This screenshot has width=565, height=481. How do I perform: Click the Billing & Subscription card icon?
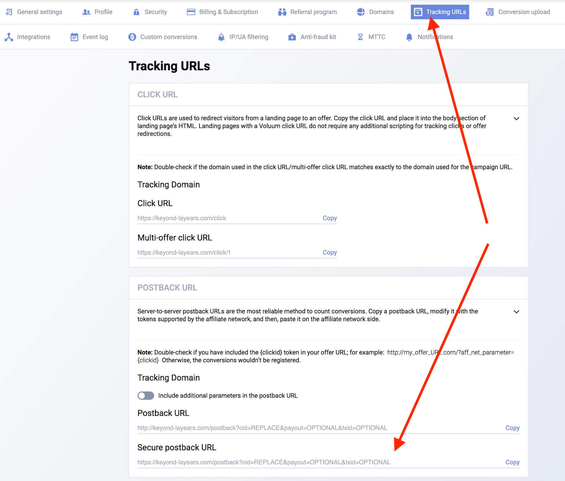tap(191, 12)
